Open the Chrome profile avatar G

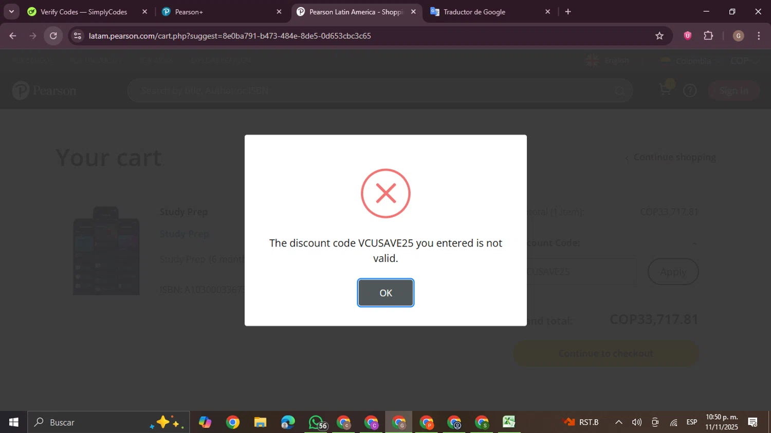738,35
